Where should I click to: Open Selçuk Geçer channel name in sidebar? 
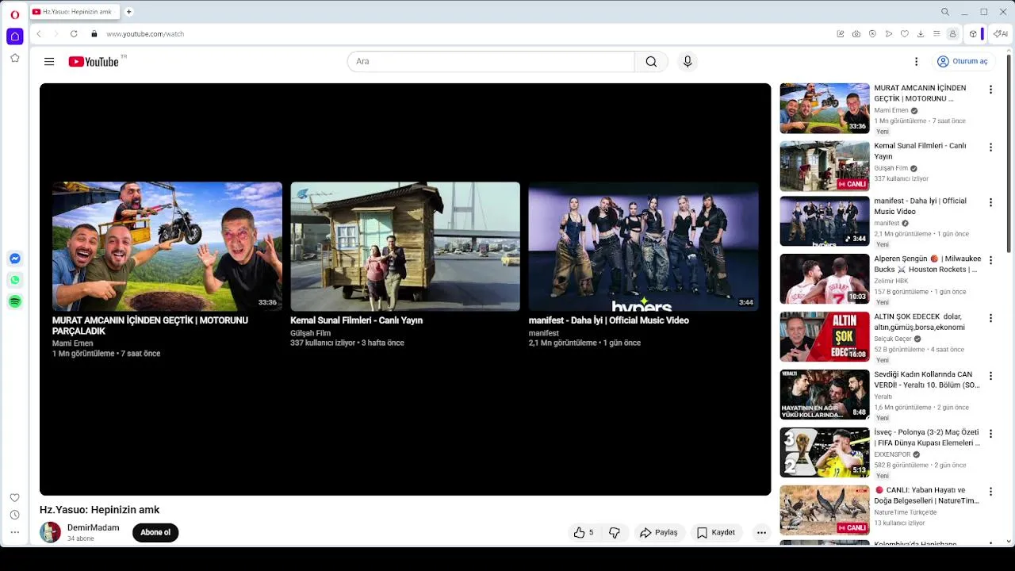[x=893, y=339]
